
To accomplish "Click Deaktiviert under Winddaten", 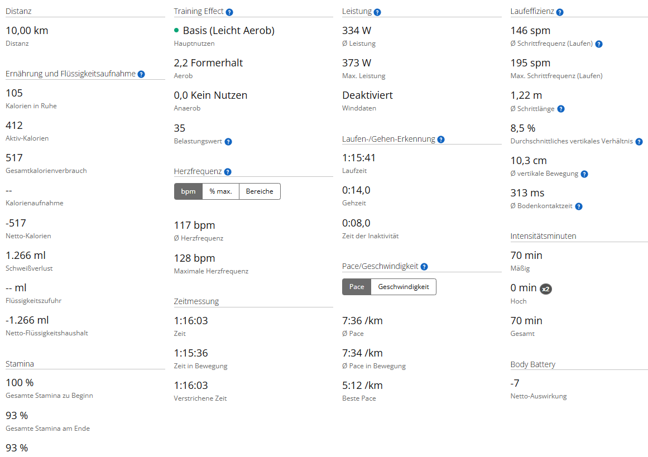I will (367, 95).
